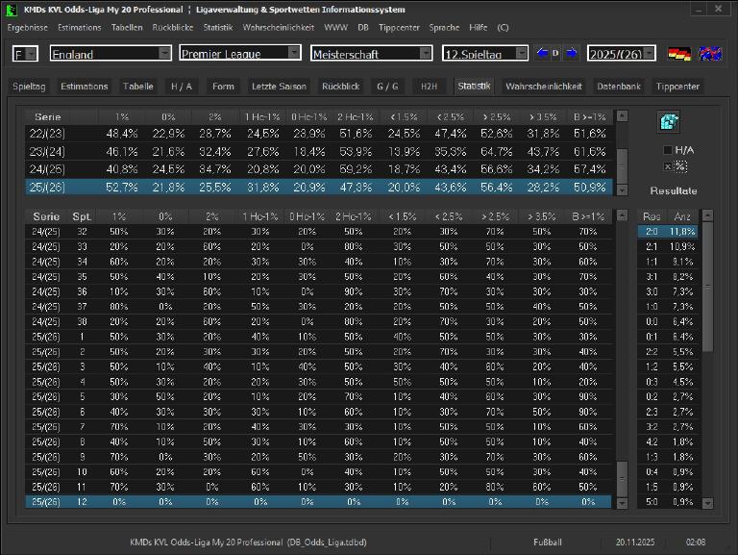Switch to the Tippcenter tab
The width and height of the screenshot is (738, 555).
click(677, 87)
